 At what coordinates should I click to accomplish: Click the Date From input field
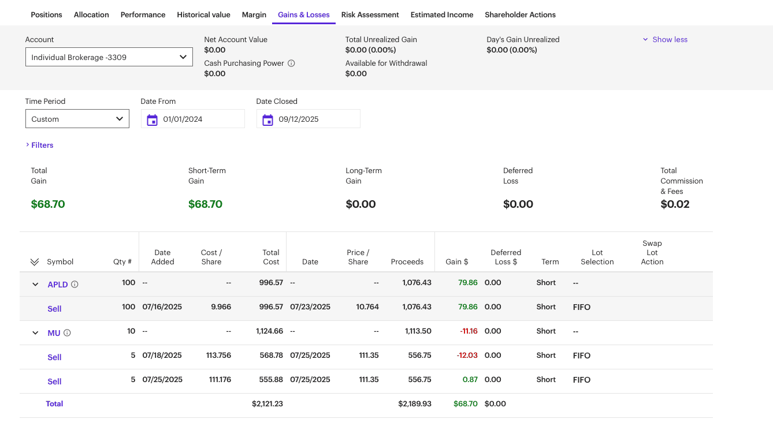(x=200, y=119)
